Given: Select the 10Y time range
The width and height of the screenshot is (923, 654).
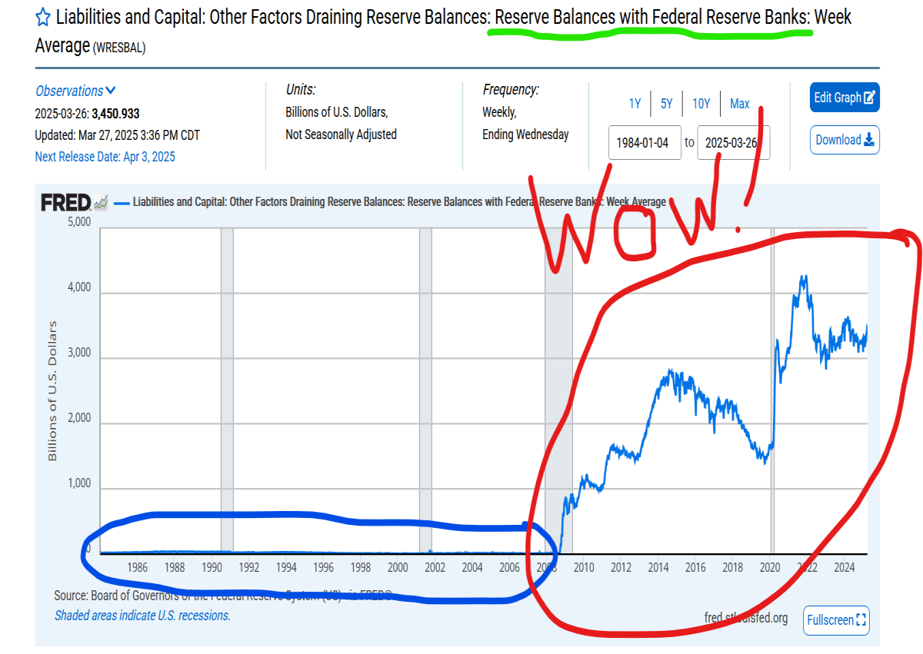Looking at the screenshot, I should click(x=701, y=104).
